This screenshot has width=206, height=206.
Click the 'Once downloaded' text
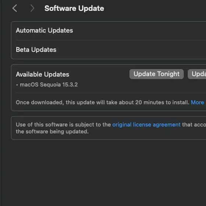tap(40, 102)
